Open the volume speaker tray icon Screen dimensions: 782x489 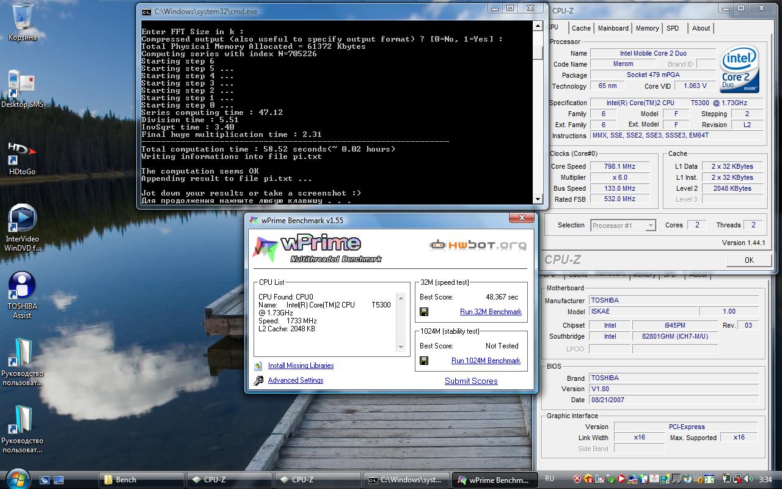[750, 479]
